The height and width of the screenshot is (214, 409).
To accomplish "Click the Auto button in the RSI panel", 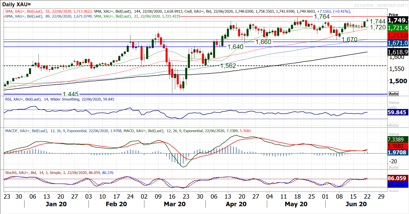I will coord(394,125).
